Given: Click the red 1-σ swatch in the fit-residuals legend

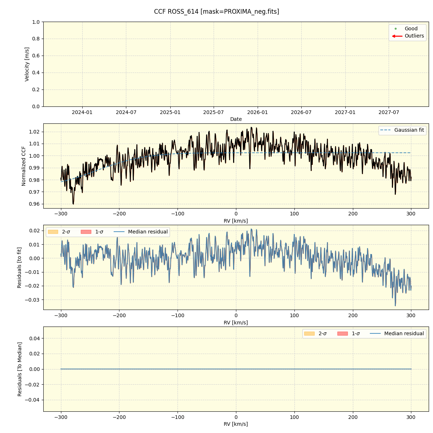Looking at the screenshot, I should [x=86, y=232].
